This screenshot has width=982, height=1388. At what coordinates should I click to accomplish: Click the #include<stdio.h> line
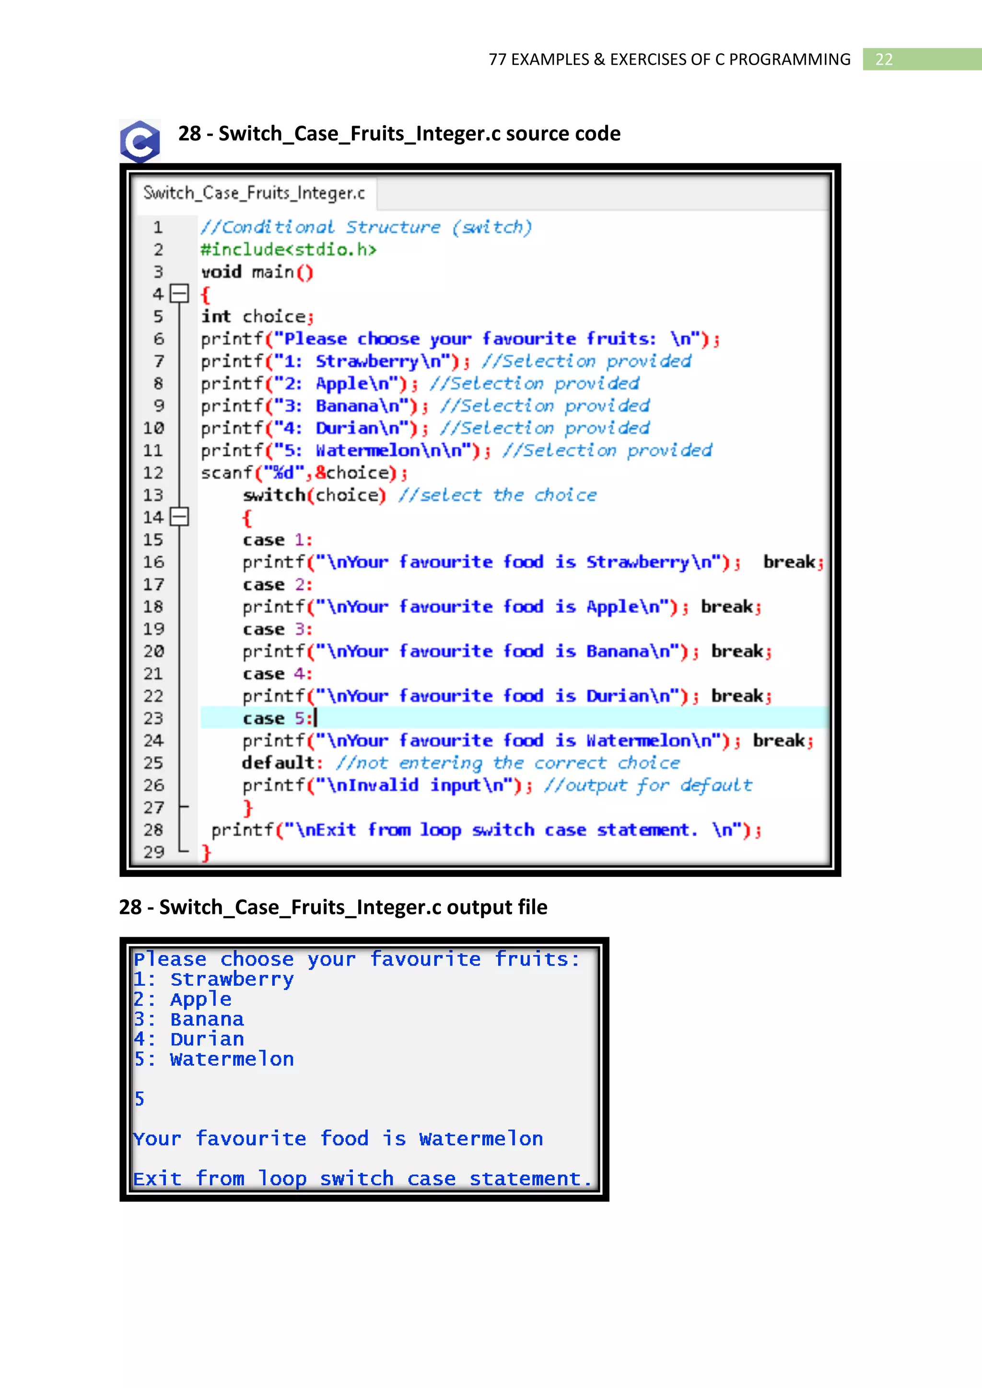(x=289, y=250)
